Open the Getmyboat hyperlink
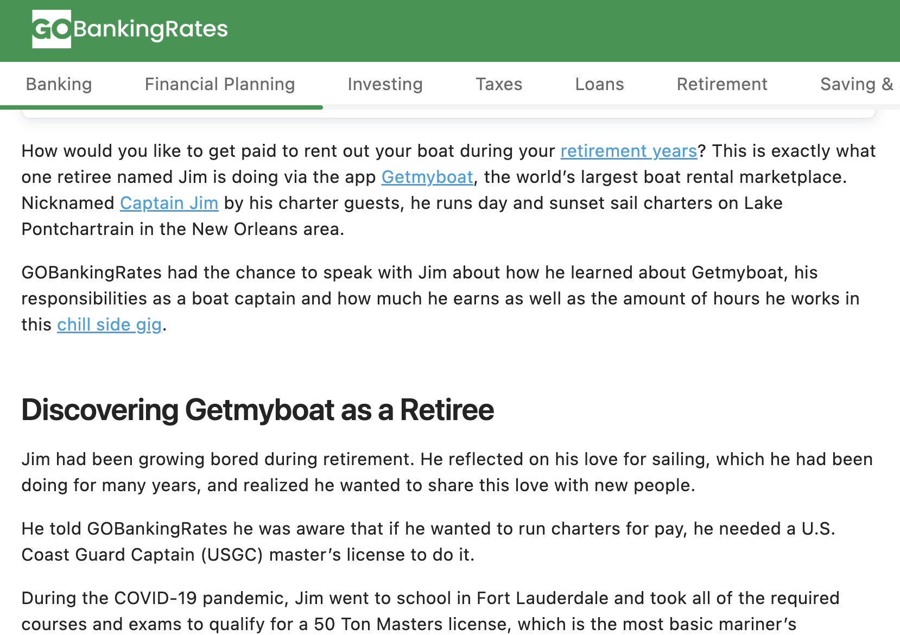Image resolution: width=900 pixels, height=635 pixels. pyautogui.click(x=427, y=177)
